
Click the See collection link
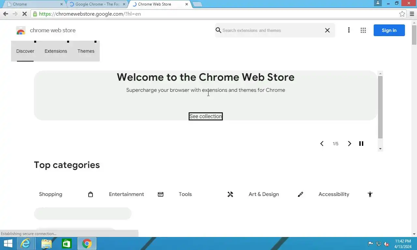206,116
